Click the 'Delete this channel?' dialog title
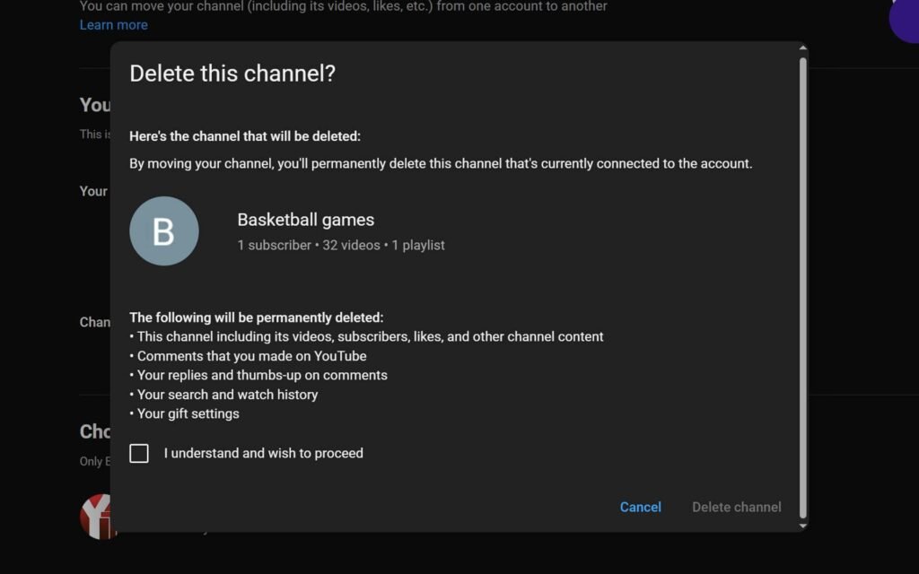 [x=232, y=74]
